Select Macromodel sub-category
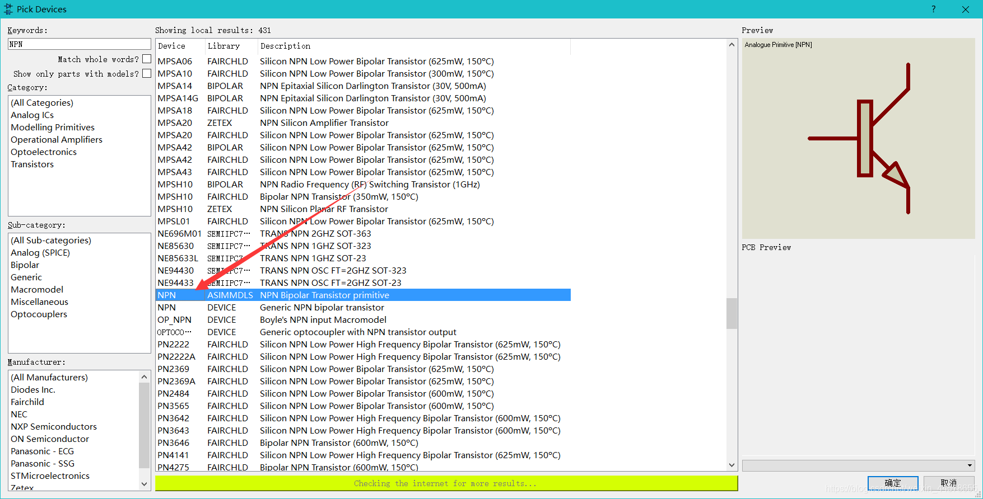The width and height of the screenshot is (983, 499). (37, 289)
